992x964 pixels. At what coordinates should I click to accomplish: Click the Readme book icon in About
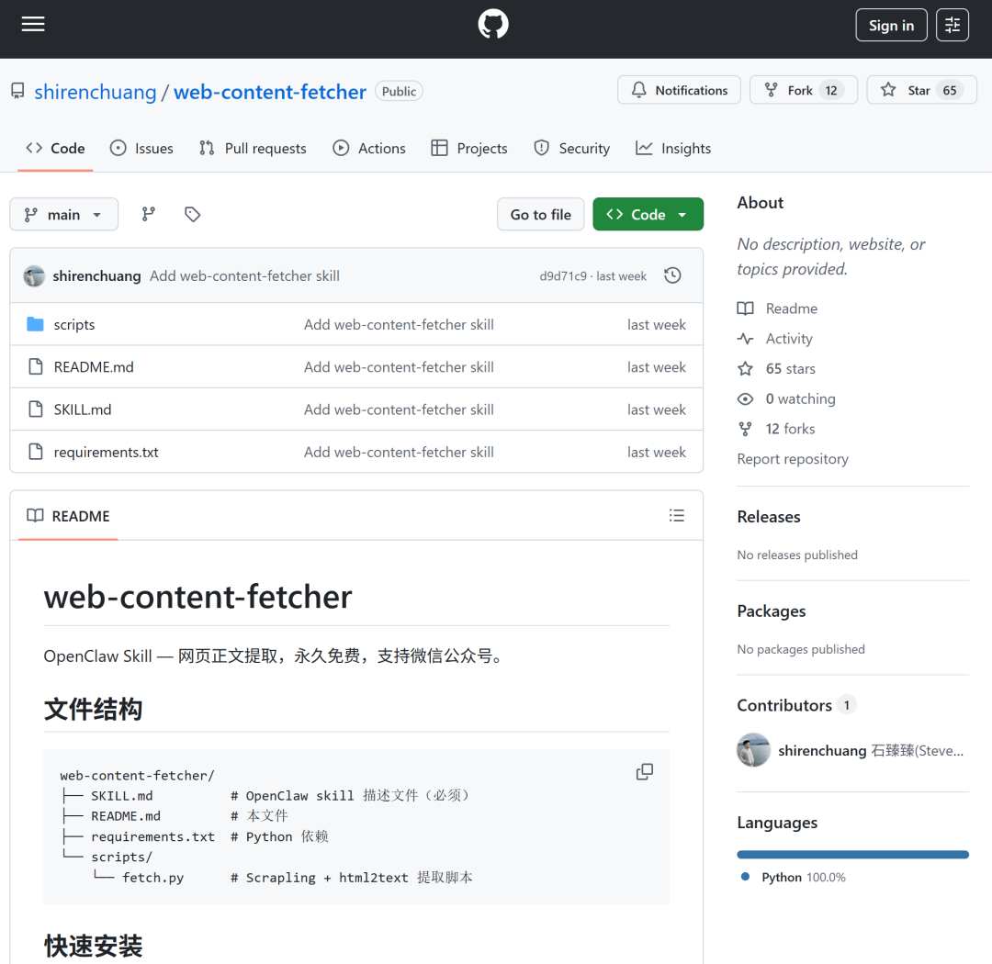[745, 308]
